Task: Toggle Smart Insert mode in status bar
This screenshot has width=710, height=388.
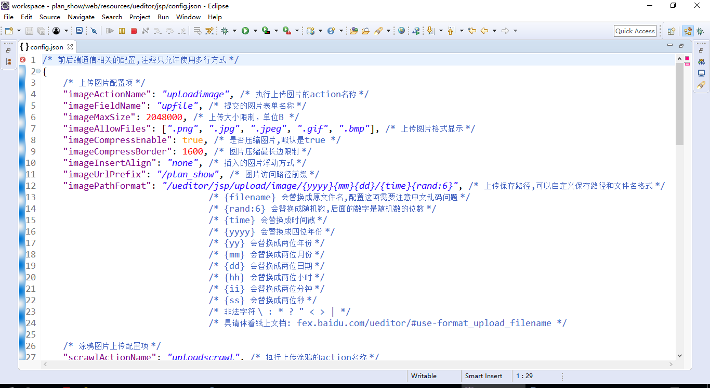Action: (483, 376)
